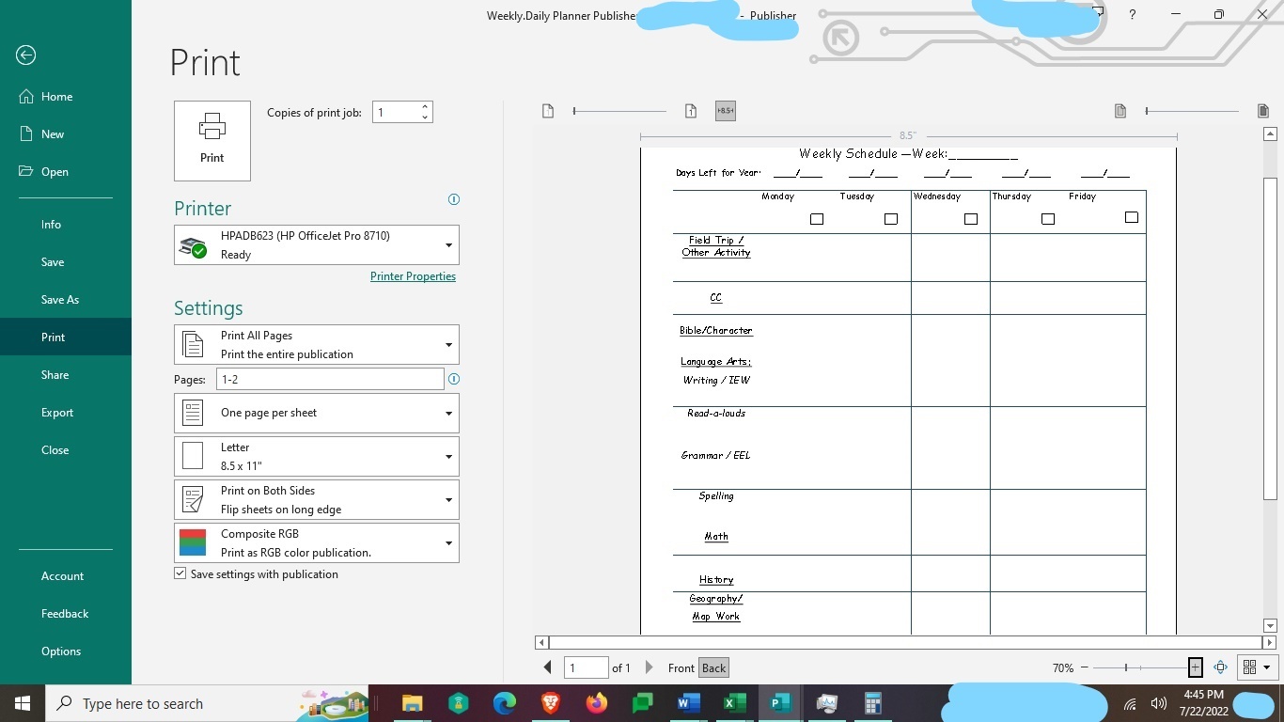Screen dimensions: 1284x722
Task: Click the Pages info icon beside Pages field
Action: pyautogui.click(x=453, y=379)
